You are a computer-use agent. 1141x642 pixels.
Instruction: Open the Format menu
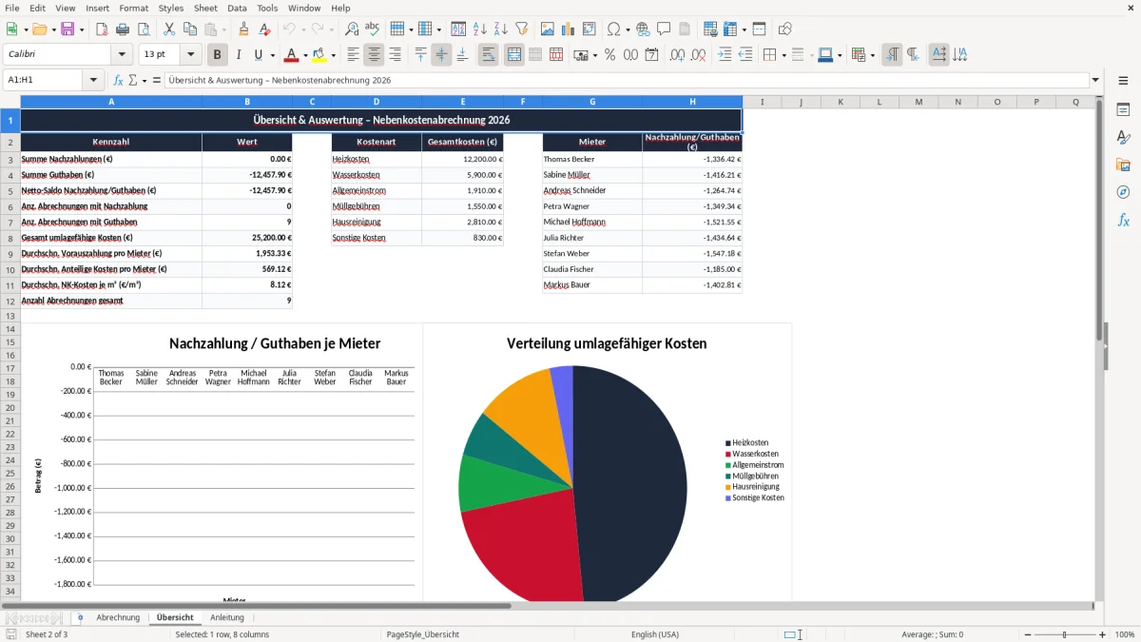(133, 8)
